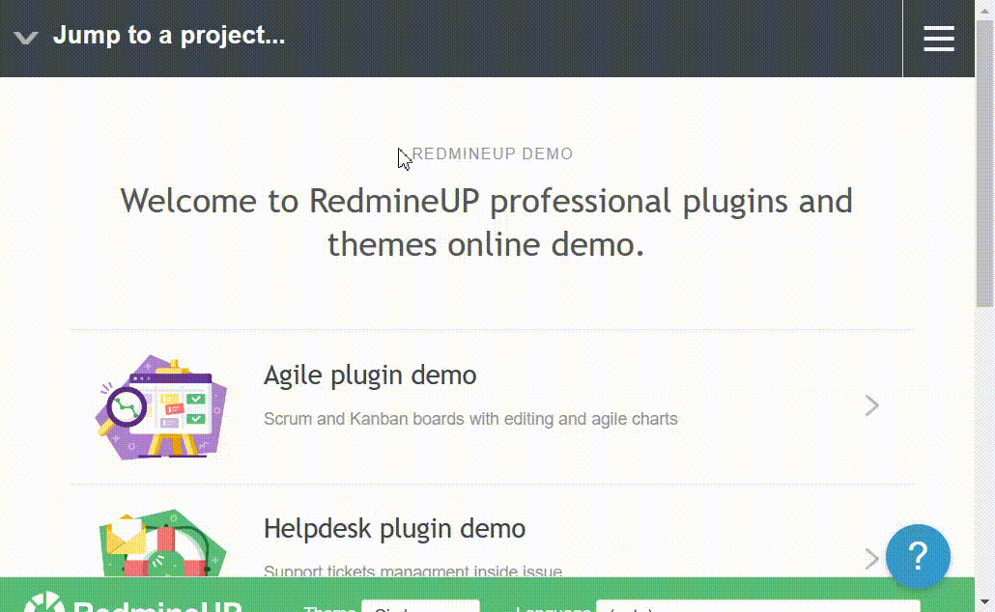Expand the Jump to a project chevron
This screenshot has width=995, height=612.
point(26,38)
